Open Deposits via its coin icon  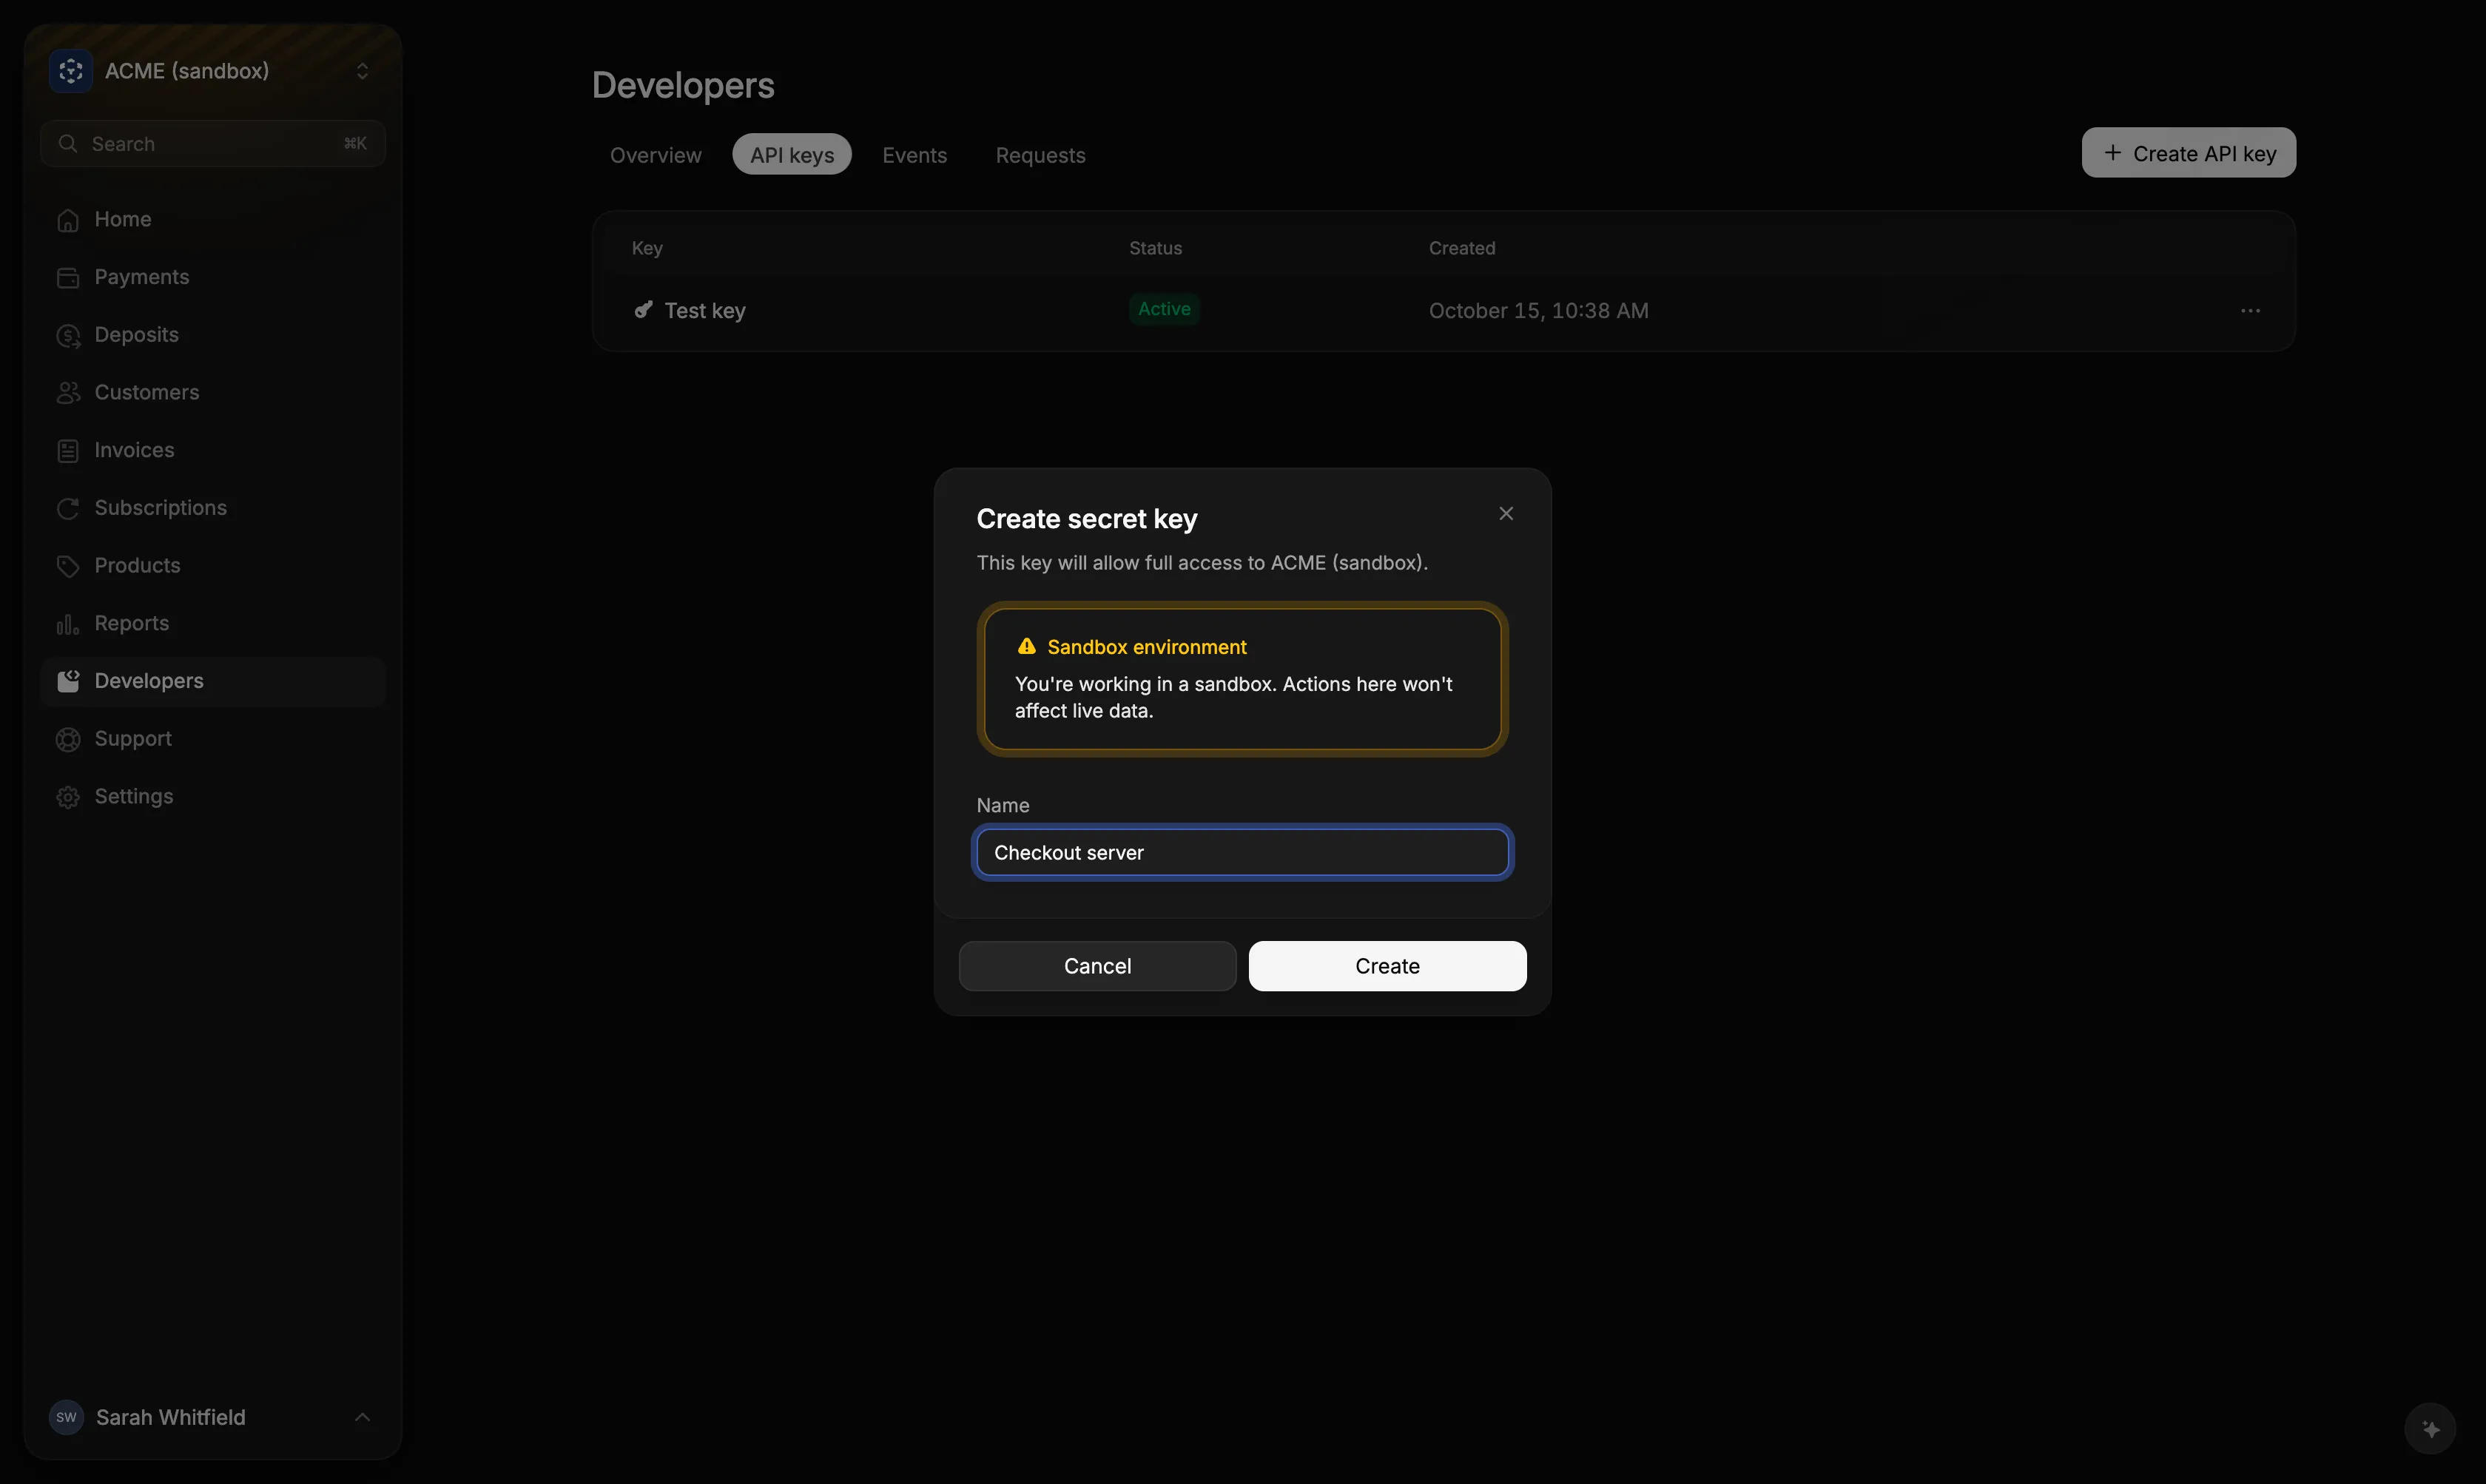click(x=68, y=336)
